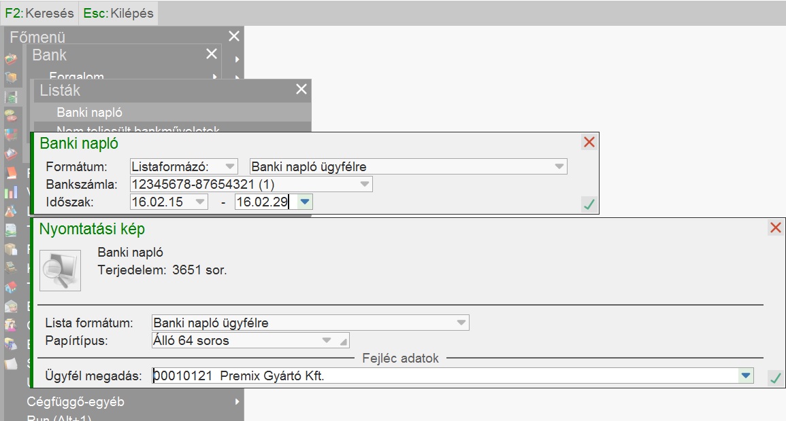Open the Papírtípus paper type dropdown
Image resolution: width=786 pixels, height=421 pixels.
pyautogui.click(x=327, y=340)
